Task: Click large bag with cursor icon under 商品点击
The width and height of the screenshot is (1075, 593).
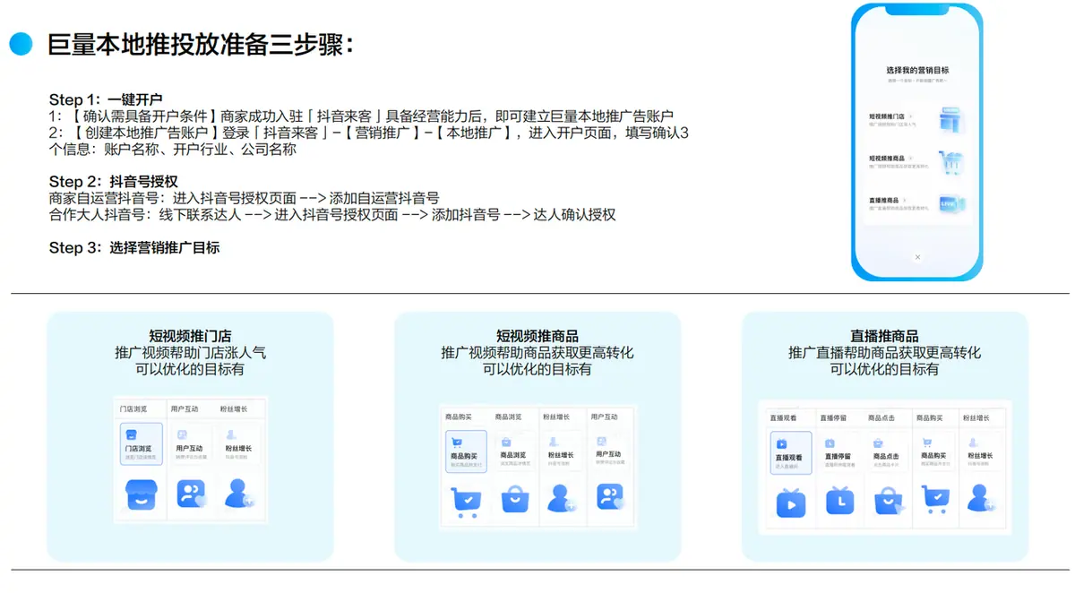Action: pyautogui.click(x=889, y=502)
